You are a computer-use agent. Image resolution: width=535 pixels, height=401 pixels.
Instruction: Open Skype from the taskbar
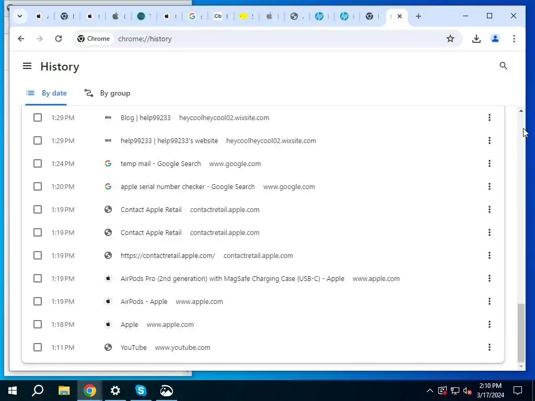point(141,391)
